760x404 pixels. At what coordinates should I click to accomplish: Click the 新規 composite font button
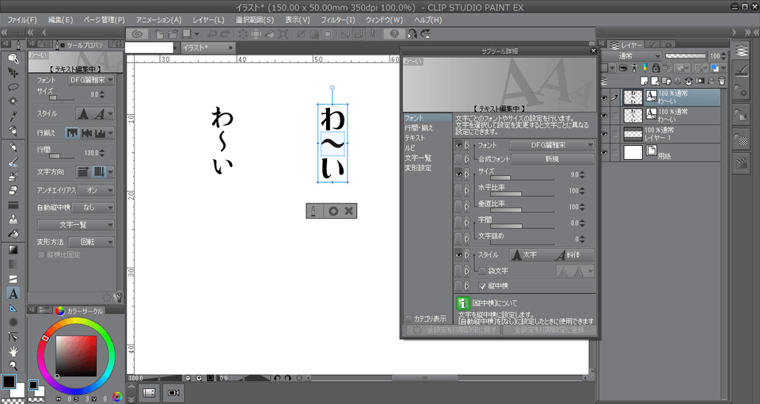point(552,159)
